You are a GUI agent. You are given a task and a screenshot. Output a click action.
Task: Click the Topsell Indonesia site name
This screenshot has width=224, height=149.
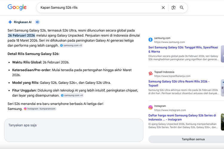point(164,72)
